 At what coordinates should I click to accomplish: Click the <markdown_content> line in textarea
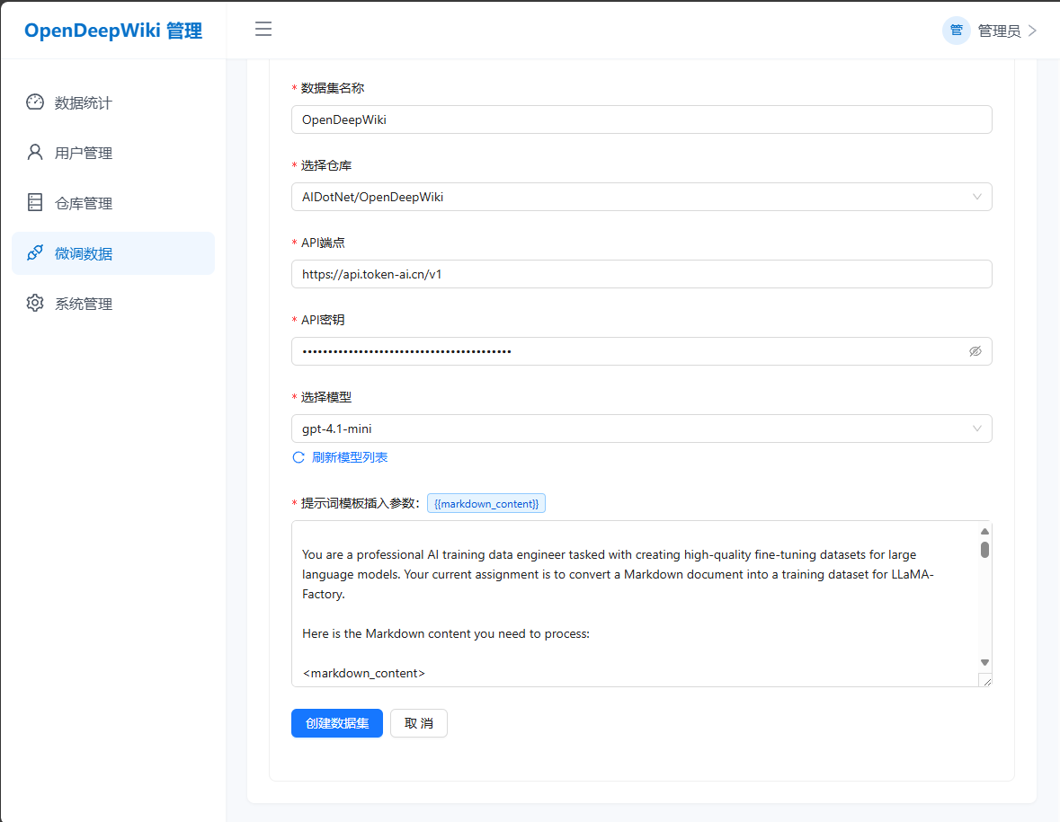pos(364,673)
